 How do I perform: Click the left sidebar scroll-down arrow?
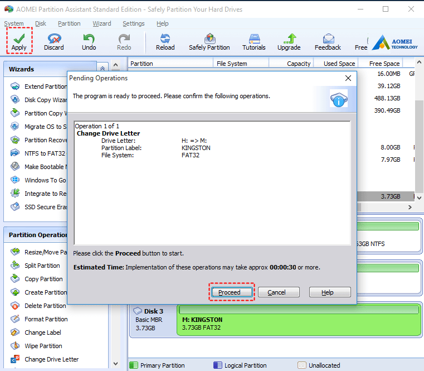coord(115,363)
